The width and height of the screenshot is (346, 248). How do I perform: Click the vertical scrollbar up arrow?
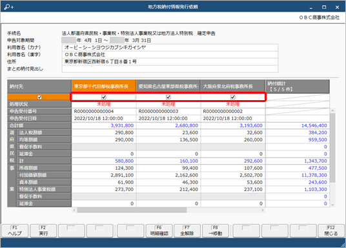(332, 110)
